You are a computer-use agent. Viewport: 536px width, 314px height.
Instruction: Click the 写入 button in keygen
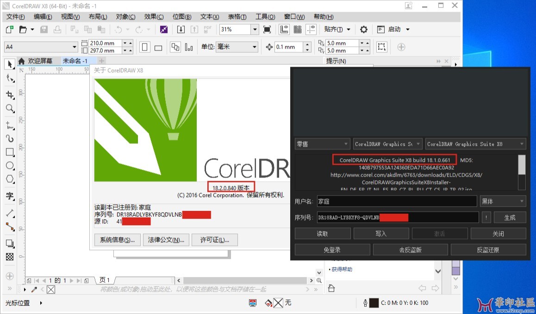381,234
